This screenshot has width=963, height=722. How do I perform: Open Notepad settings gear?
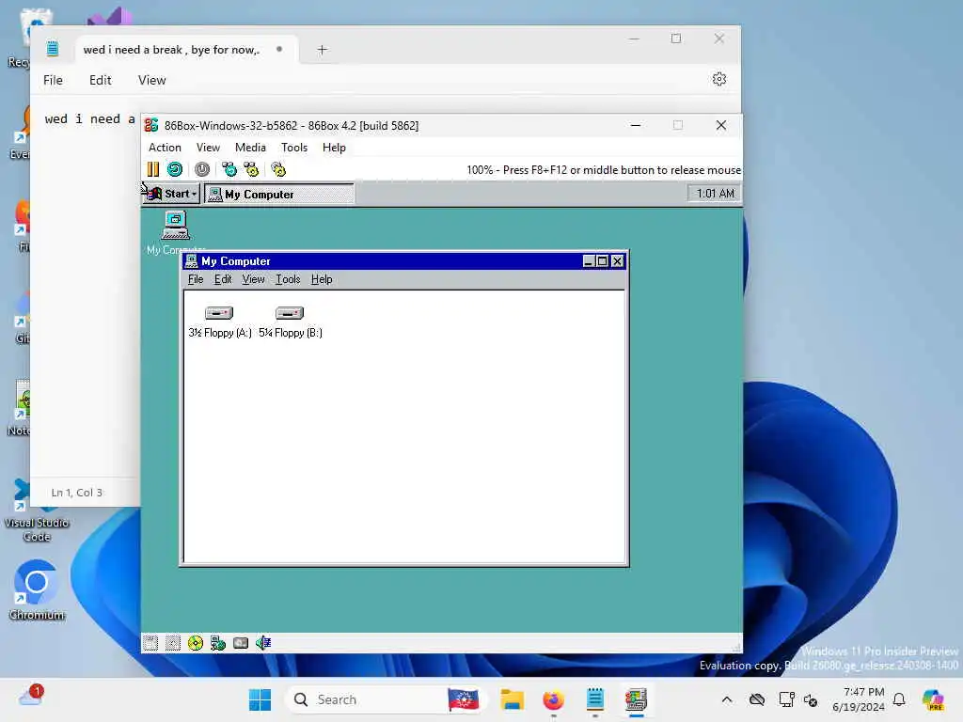coord(719,79)
